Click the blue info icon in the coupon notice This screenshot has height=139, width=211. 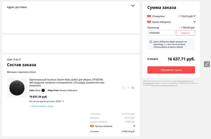[151, 42]
